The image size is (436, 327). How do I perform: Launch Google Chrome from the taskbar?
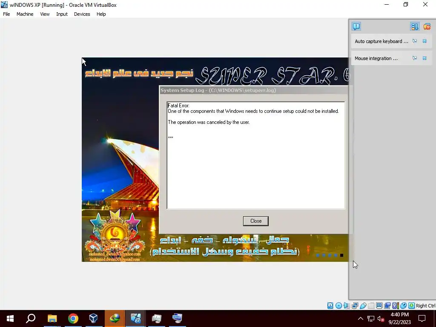tap(73, 318)
